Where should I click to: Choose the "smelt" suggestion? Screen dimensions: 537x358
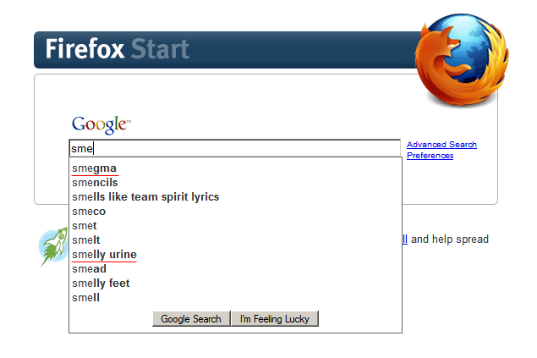[235, 240]
